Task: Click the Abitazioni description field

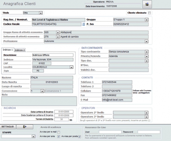Action: pyautogui.click(x=104, y=32)
